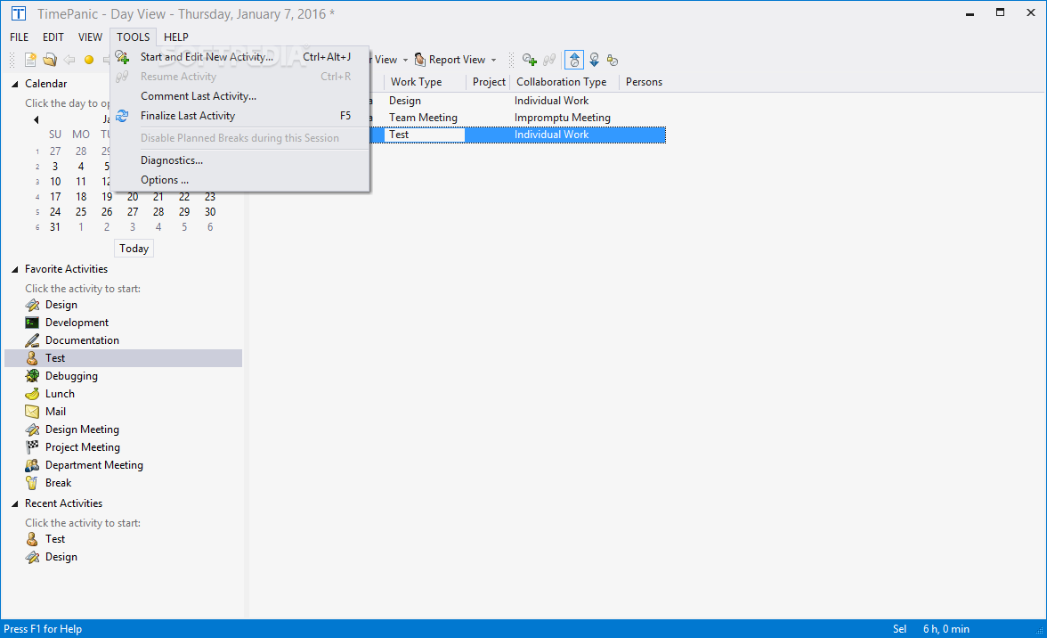Select January 17 in the calendar
This screenshot has height=638, width=1047.
click(55, 196)
